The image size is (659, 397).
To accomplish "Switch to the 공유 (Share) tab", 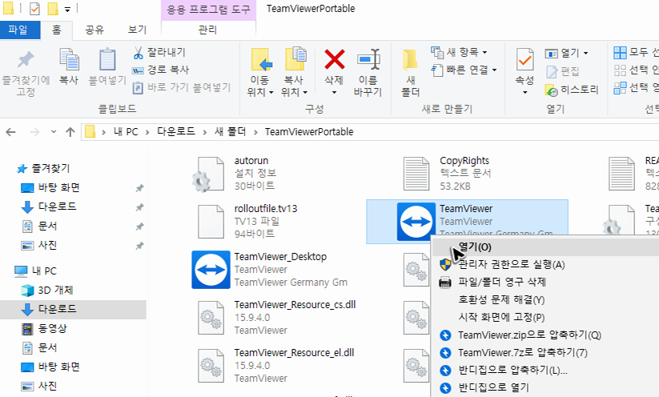I will pyautogui.click(x=94, y=30).
